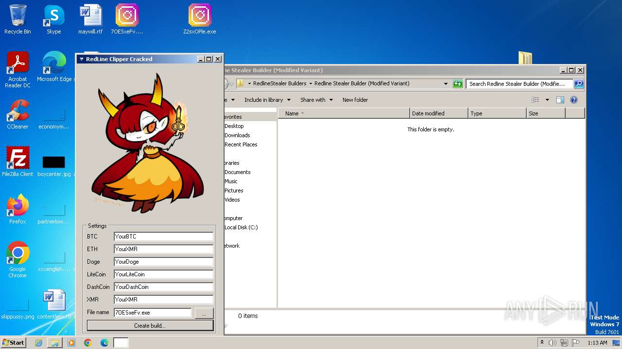Click the Search Redline Stealer Builder box
The height and width of the screenshot is (349, 622).
pyautogui.click(x=519, y=84)
